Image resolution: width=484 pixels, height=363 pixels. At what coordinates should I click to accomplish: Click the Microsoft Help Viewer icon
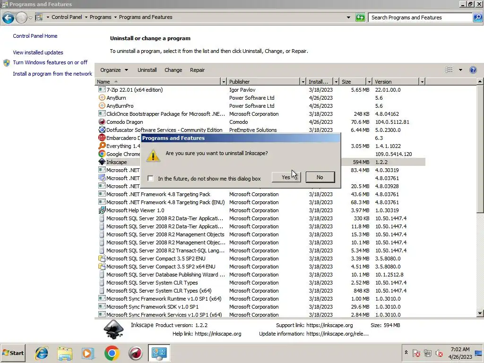[102, 210]
